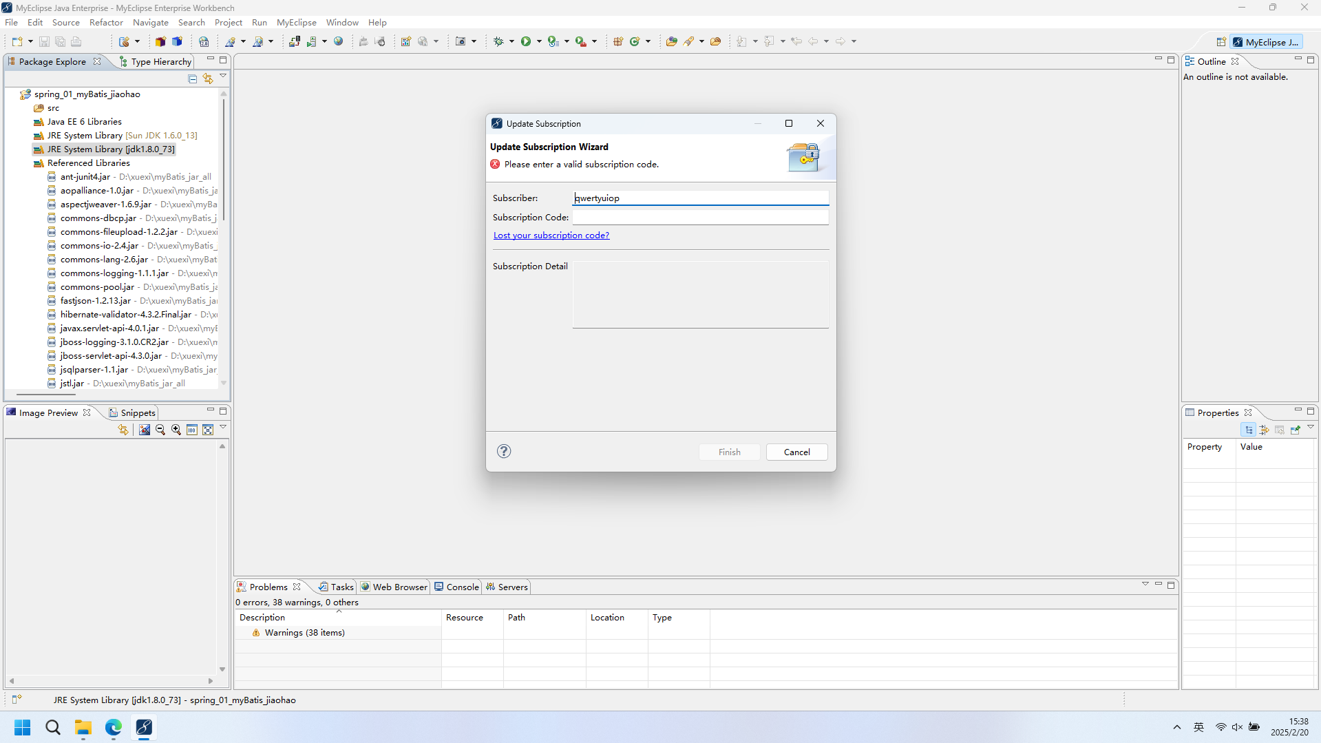1321x743 pixels.
Task: Click the New file wizard toolbar icon
Action: pyautogui.click(x=17, y=41)
